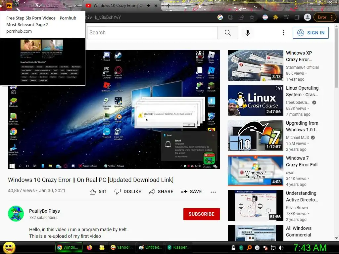The height and width of the screenshot is (254, 339).
Task: Open the freeCodeCamp channel name
Action: 298,103
